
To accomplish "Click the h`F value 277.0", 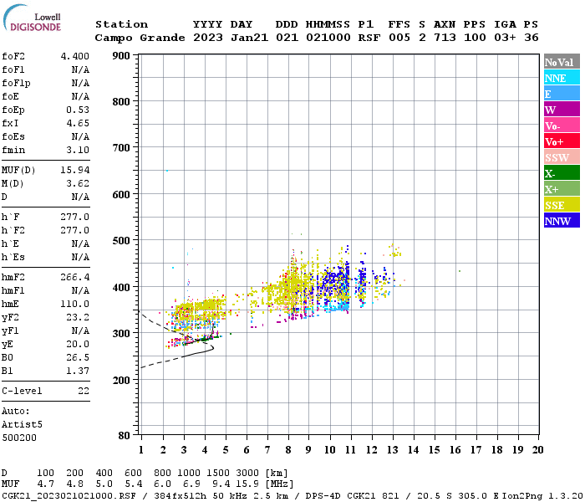I will click(75, 217).
